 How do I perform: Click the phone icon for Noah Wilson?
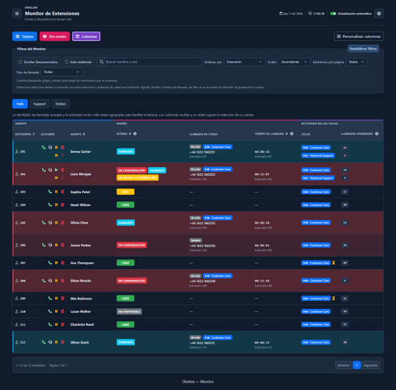(50, 205)
